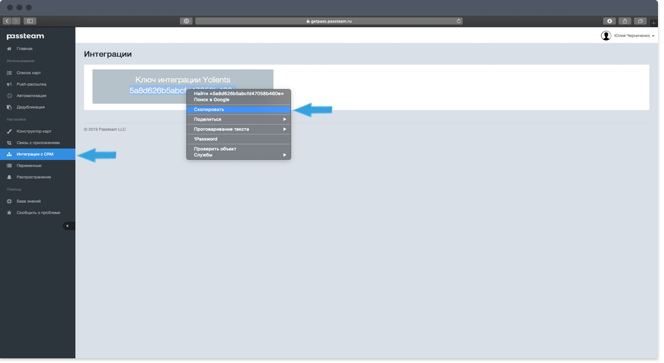Click the Использование section label
This screenshot has height=363, width=664.
tap(20, 61)
